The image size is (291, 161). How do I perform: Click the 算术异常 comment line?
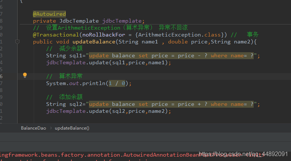[64, 76]
